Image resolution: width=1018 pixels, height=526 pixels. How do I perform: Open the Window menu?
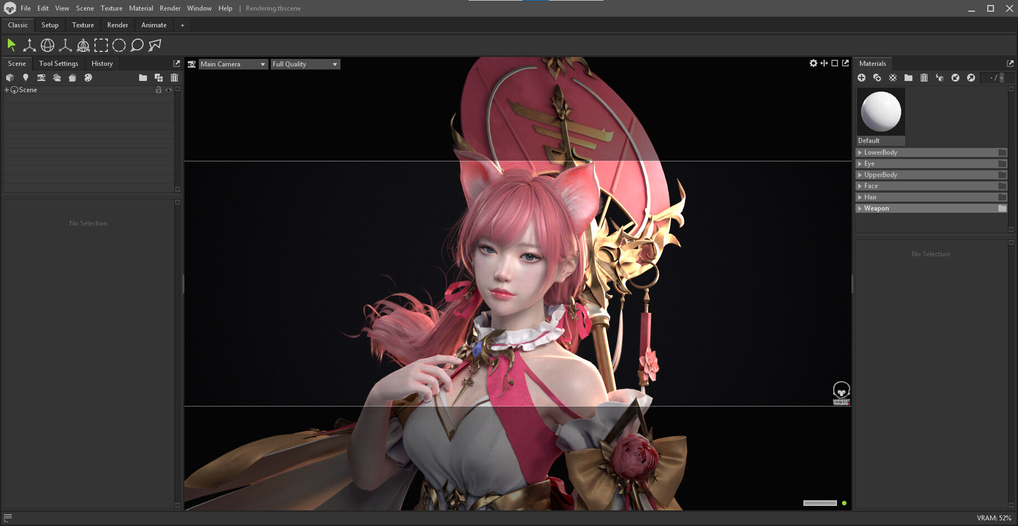pos(199,8)
